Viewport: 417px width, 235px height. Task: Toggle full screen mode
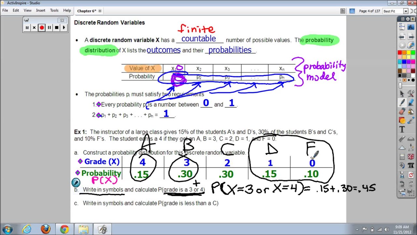(x=413, y=11)
